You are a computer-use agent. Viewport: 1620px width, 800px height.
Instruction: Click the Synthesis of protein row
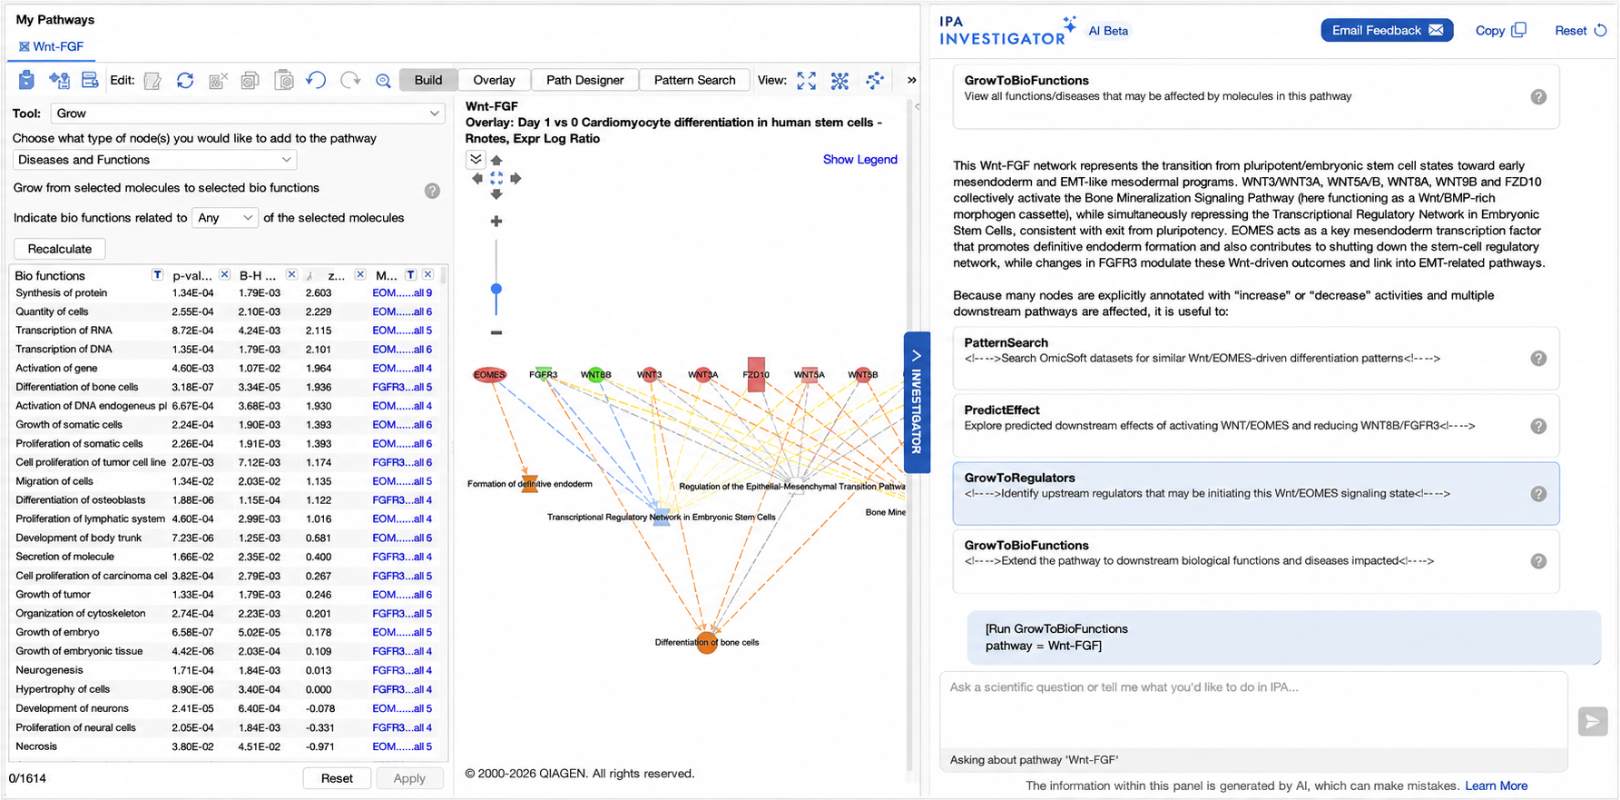(224, 293)
